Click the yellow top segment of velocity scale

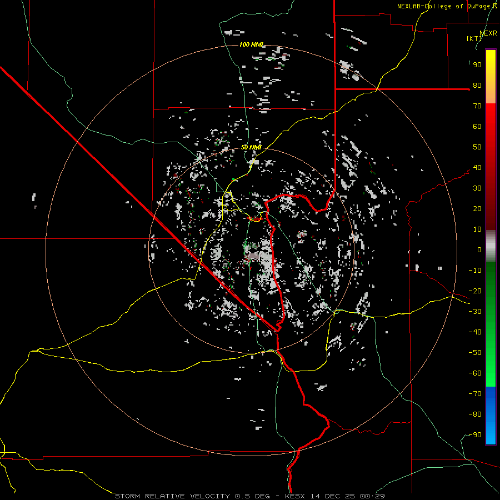(x=491, y=77)
